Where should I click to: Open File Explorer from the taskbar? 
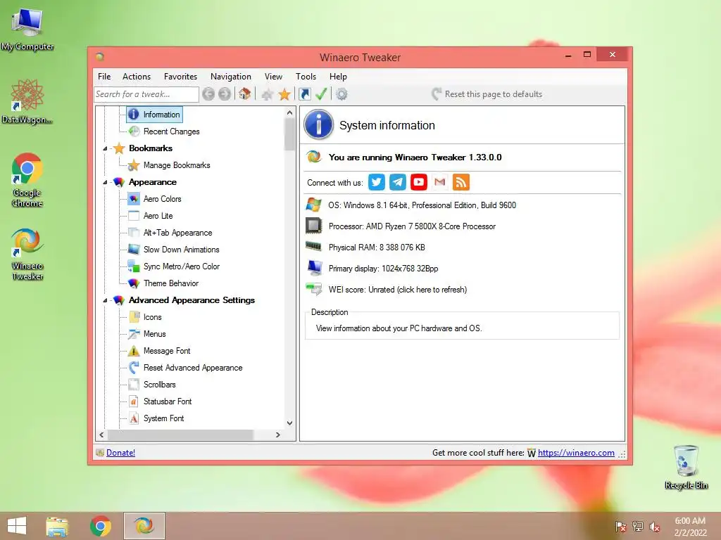coord(57,526)
